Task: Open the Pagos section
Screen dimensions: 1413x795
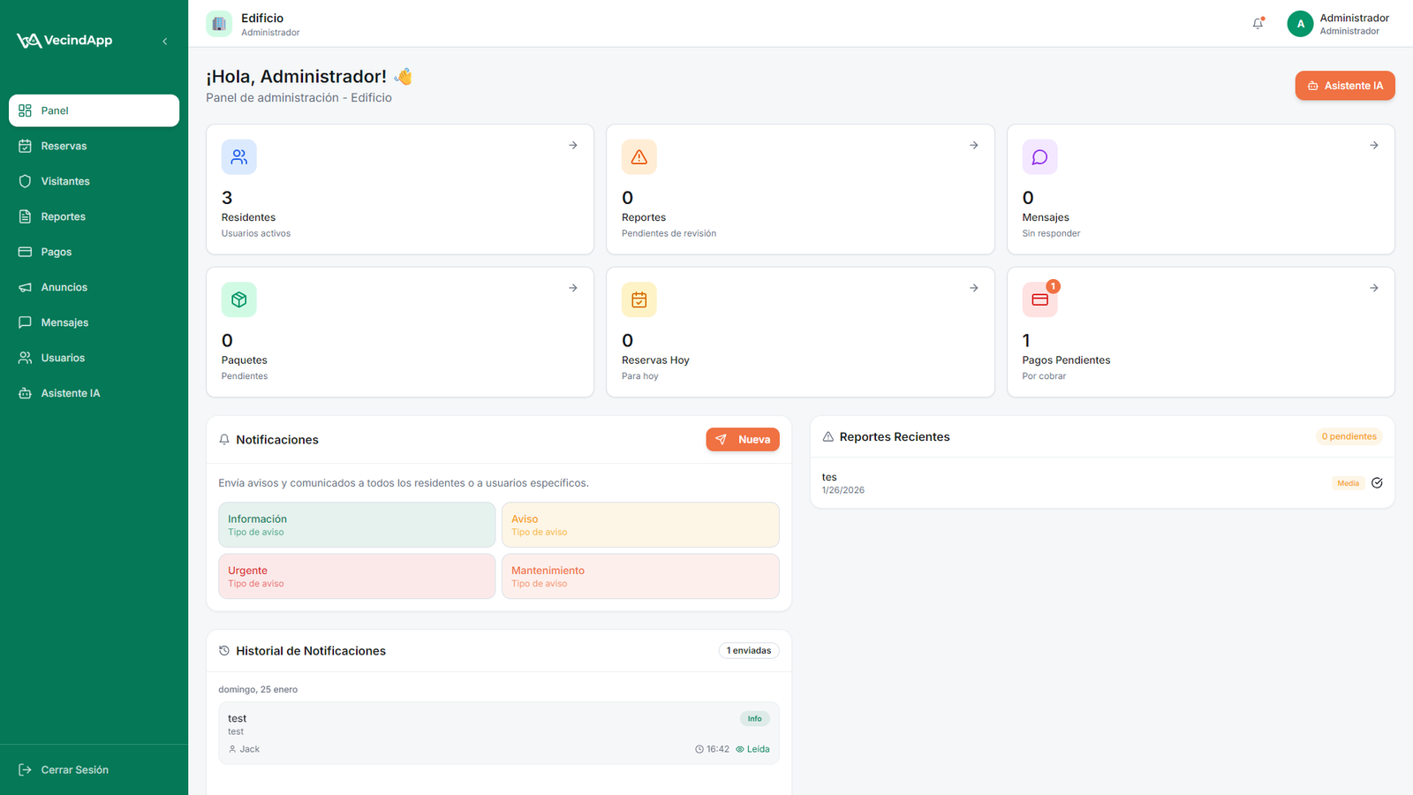Action: (56, 252)
